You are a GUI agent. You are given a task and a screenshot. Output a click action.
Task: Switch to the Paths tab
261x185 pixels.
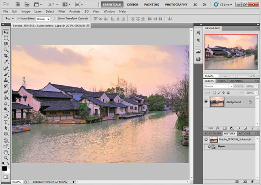coord(221,81)
